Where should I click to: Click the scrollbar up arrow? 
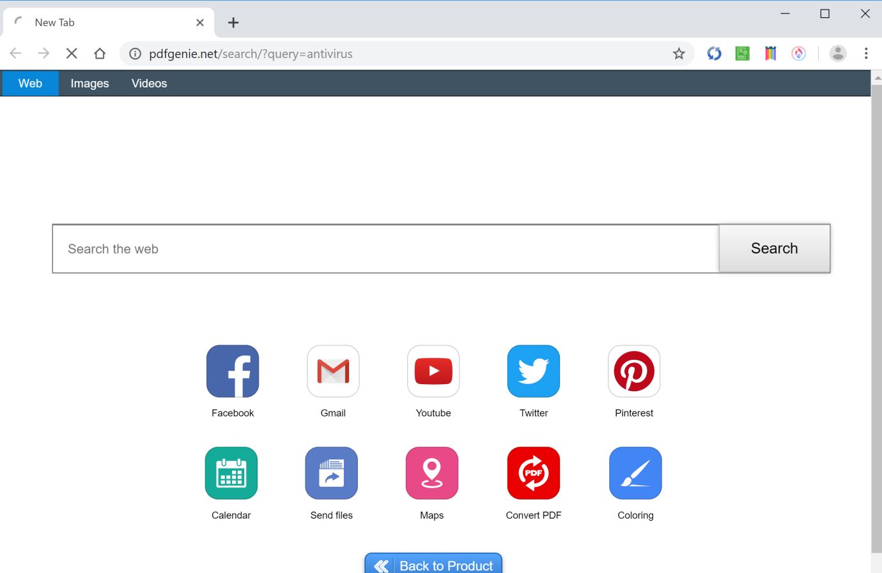[876, 77]
